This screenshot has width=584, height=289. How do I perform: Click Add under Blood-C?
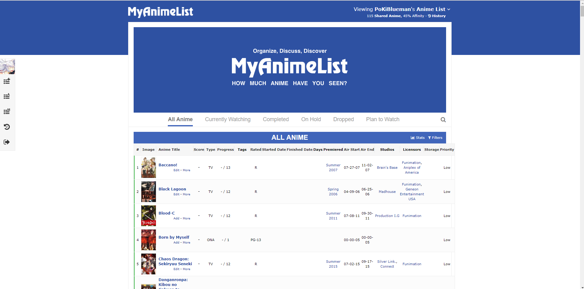[x=176, y=219]
